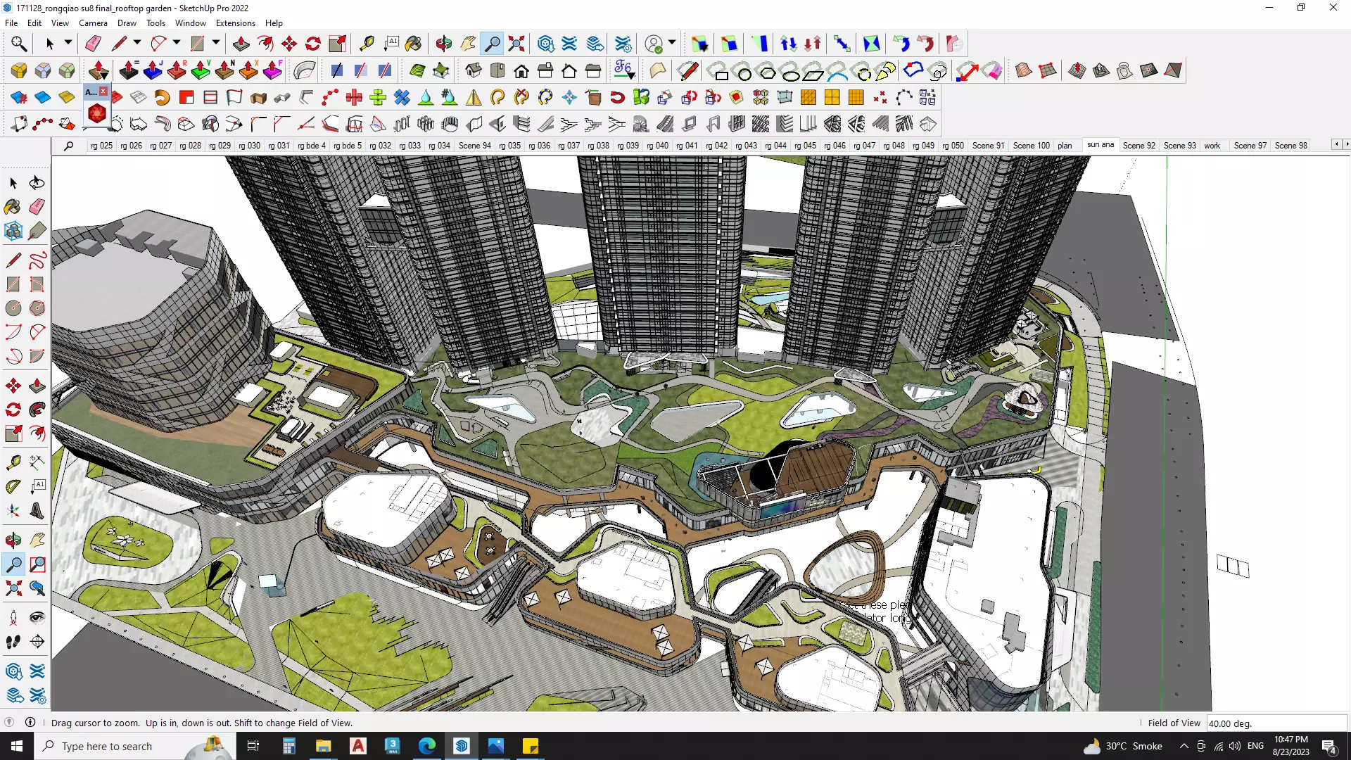Open the File menu
This screenshot has height=760, width=1351.
coord(11,23)
